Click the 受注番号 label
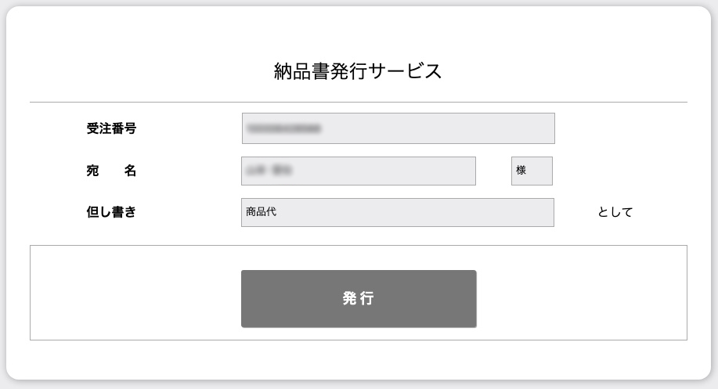 click(x=111, y=128)
